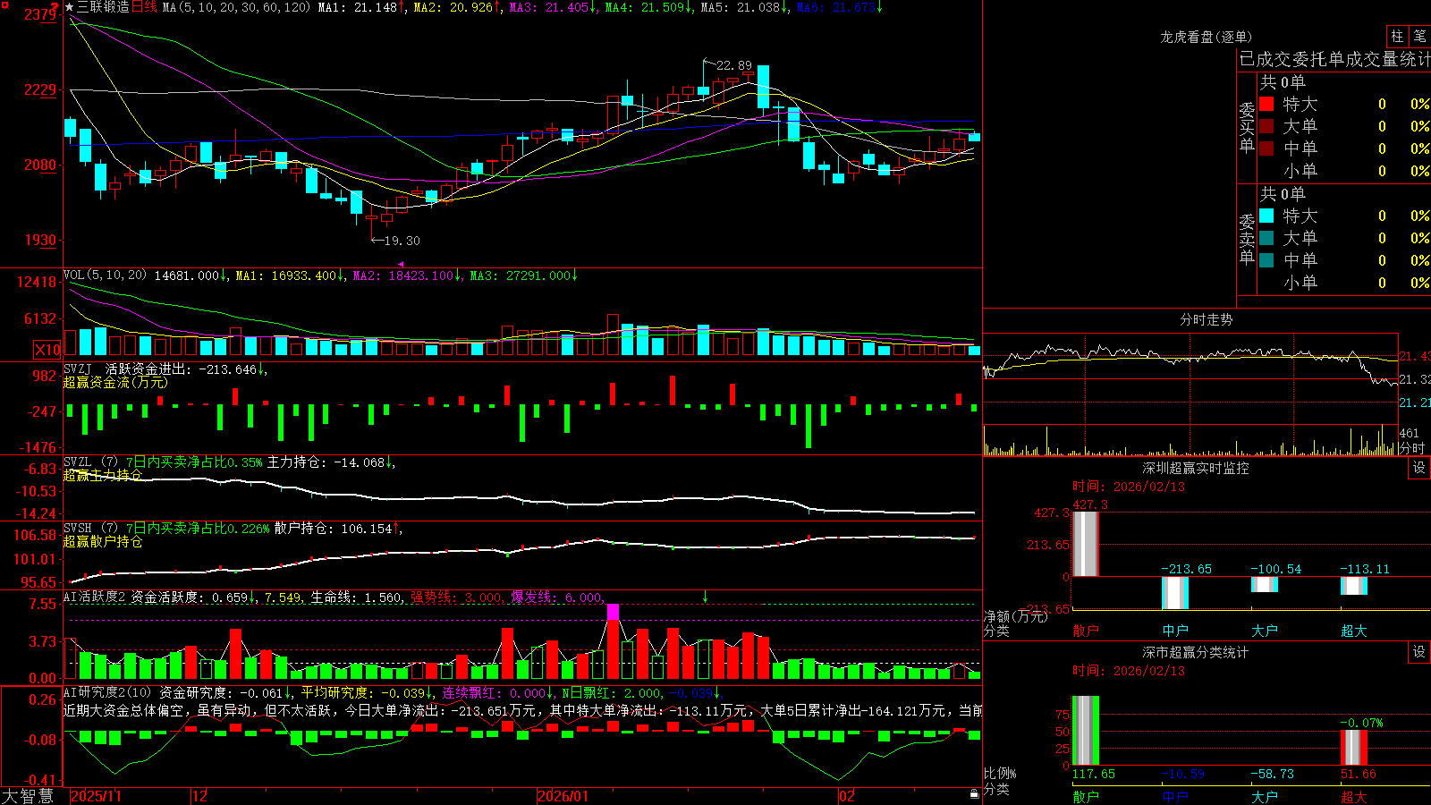Click the teal 中单 swatch under 委卖单
Screen dimensions: 1431x805
pos(1266,260)
